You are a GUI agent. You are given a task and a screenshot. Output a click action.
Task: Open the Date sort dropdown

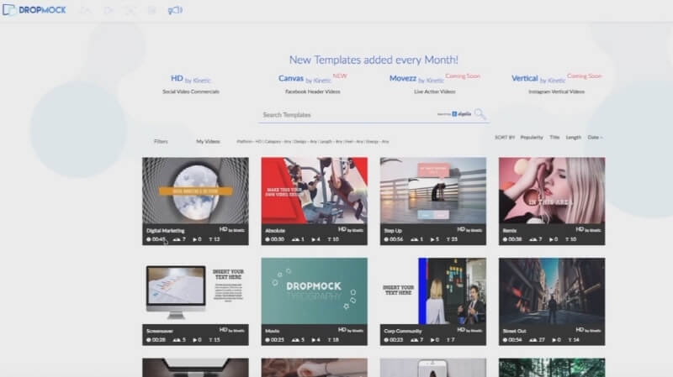595,138
